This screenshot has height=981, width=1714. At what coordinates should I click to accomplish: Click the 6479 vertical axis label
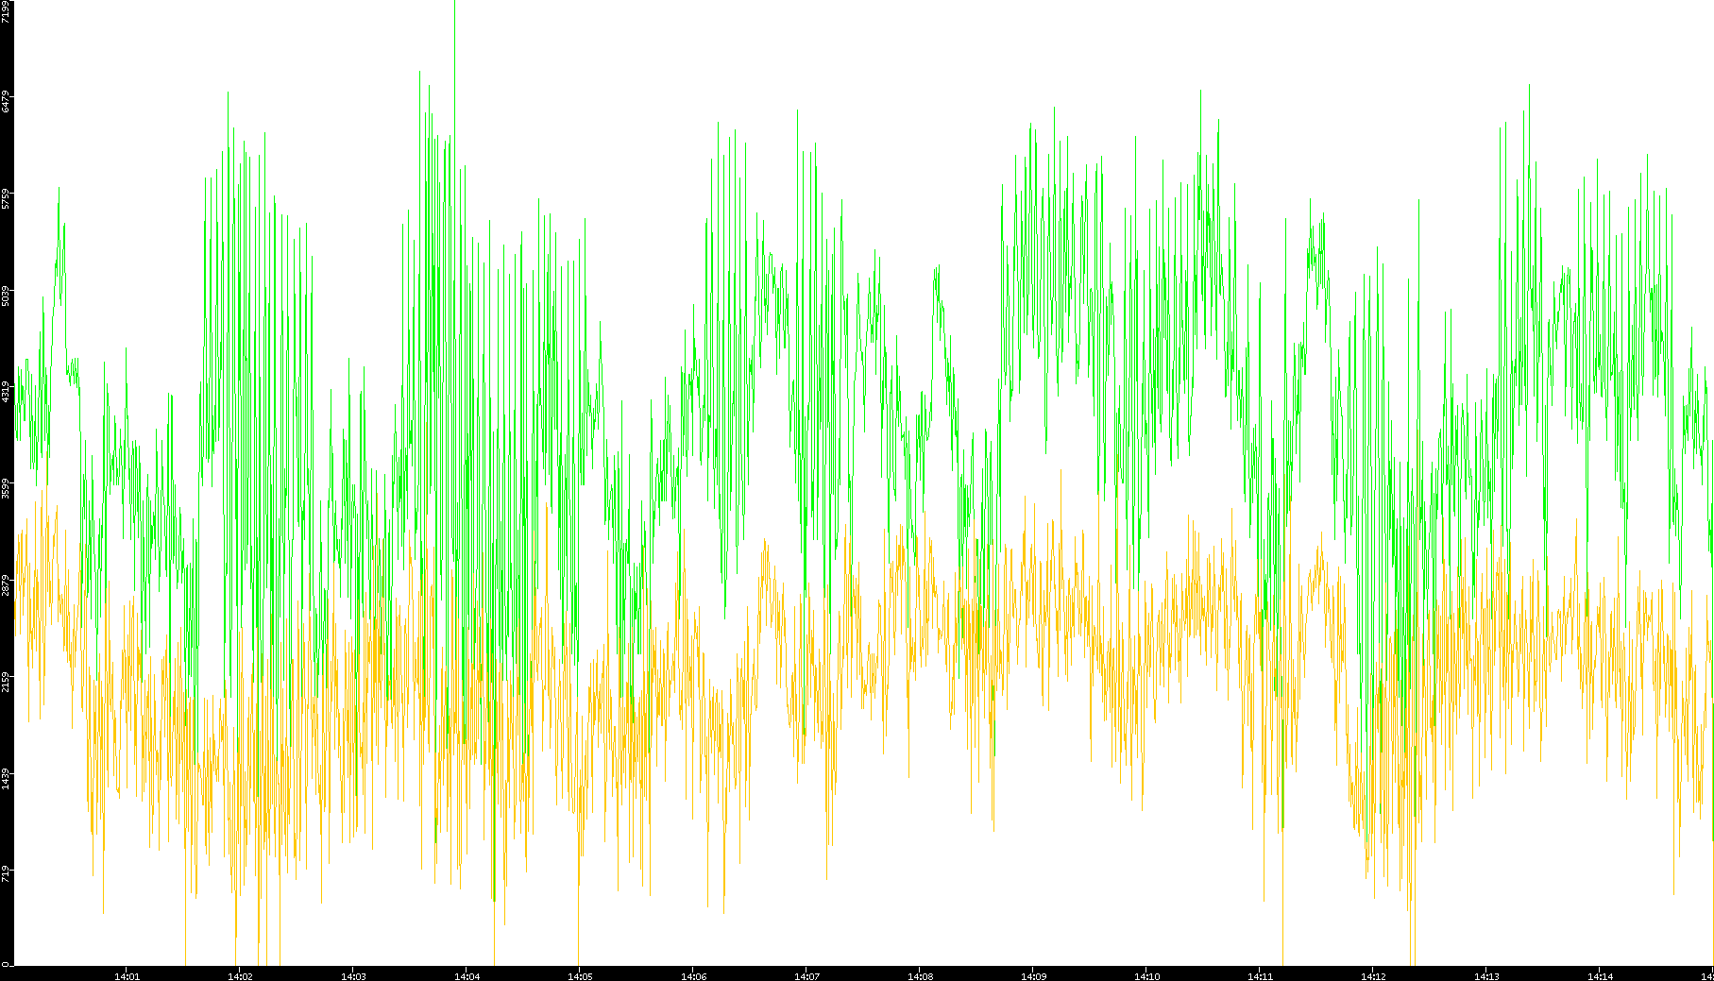[6, 102]
